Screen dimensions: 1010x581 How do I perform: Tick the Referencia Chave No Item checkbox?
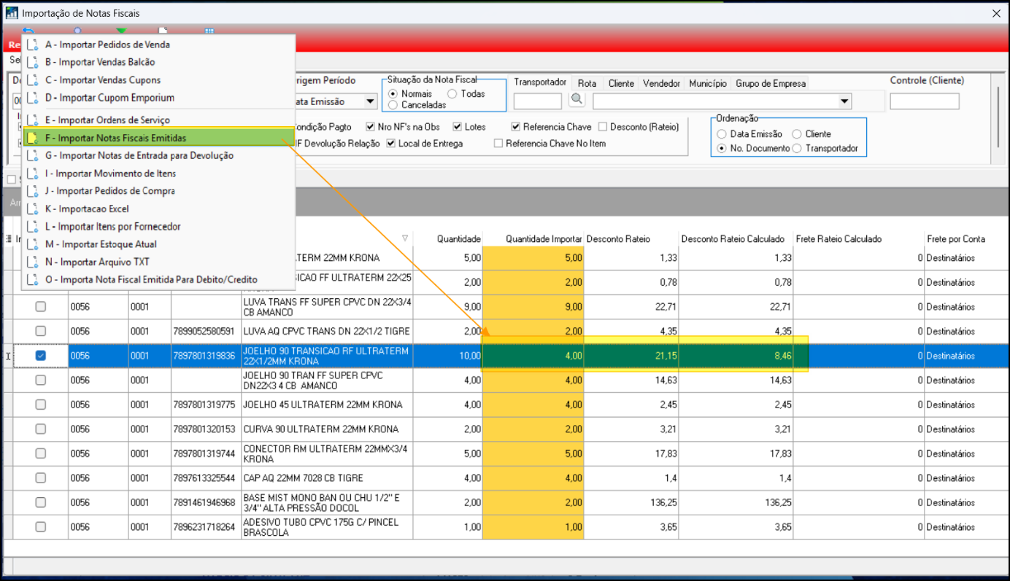(499, 144)
